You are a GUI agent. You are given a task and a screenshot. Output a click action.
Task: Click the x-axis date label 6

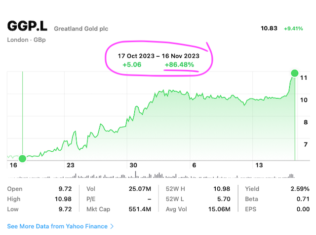[194, 165]
